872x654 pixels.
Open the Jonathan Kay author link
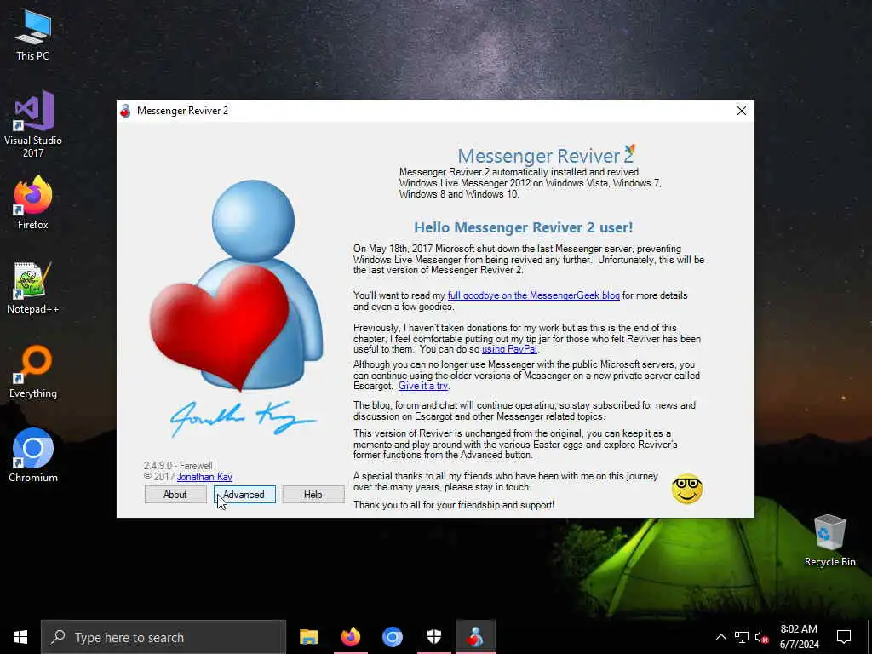[204, 477]
